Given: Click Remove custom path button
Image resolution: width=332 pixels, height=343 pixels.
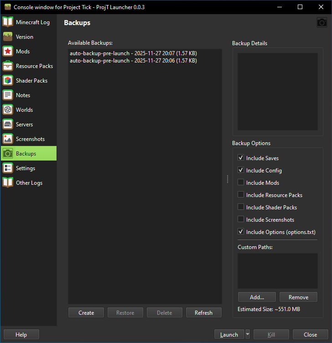Looking at the screenshot, I should click(x=299, y=297).
